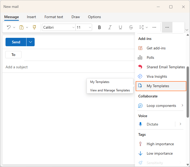Click the Send button
This screenshot has width=190, height=167.
click(16, 42)
